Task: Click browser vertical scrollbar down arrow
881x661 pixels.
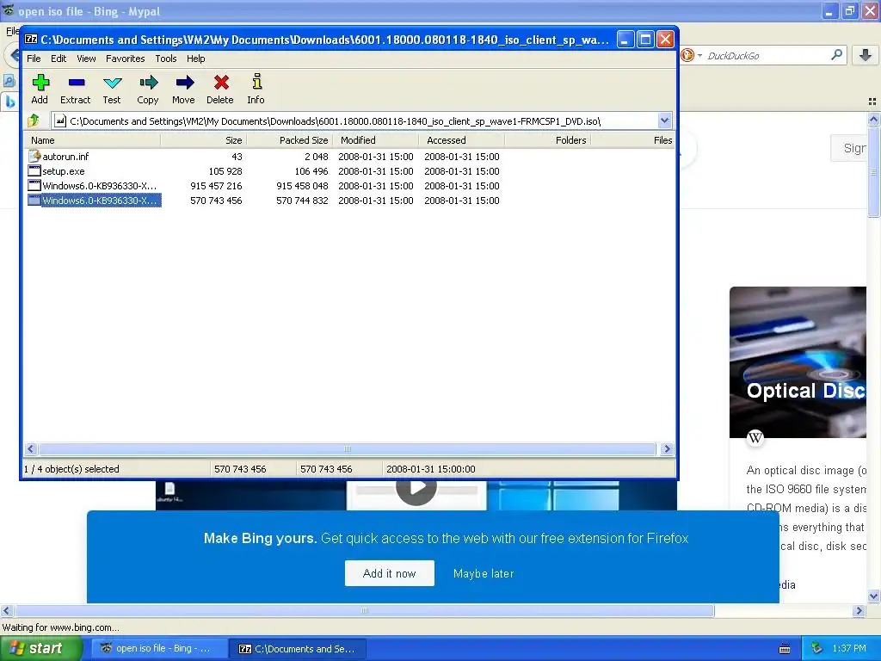Action: tap(873, 596)
